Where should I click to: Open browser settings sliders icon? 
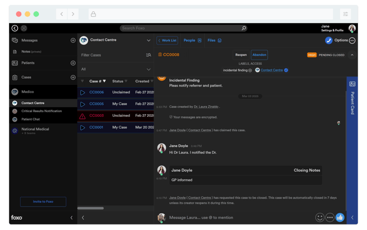(x=345, y=14)
